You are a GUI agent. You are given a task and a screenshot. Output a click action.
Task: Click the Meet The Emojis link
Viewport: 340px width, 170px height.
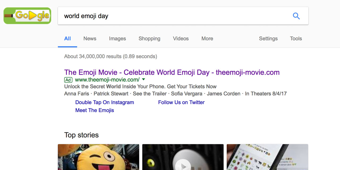(x=95, y=110)
